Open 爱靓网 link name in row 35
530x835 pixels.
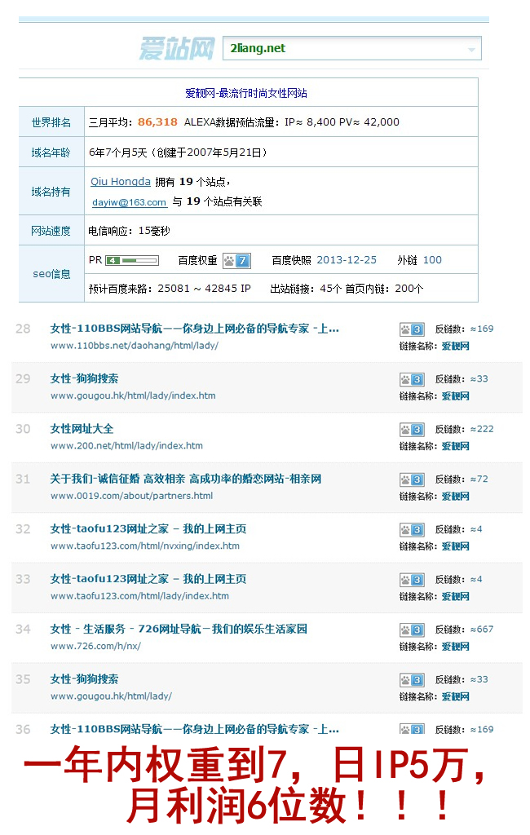[x=456, y=696]
